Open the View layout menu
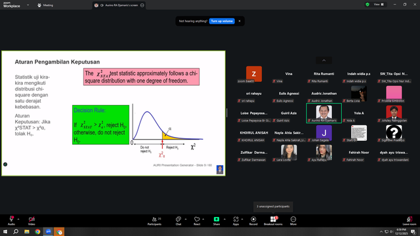Viewport: 420px width, 236px height. click(379, 5)
